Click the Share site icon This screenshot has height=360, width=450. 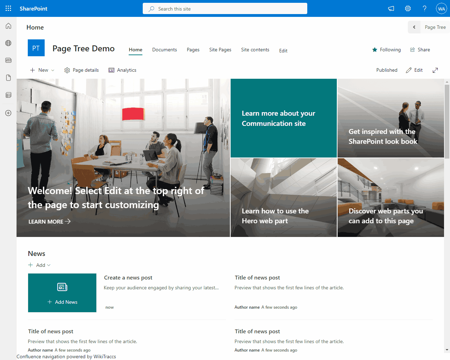(x=412, y=50)
